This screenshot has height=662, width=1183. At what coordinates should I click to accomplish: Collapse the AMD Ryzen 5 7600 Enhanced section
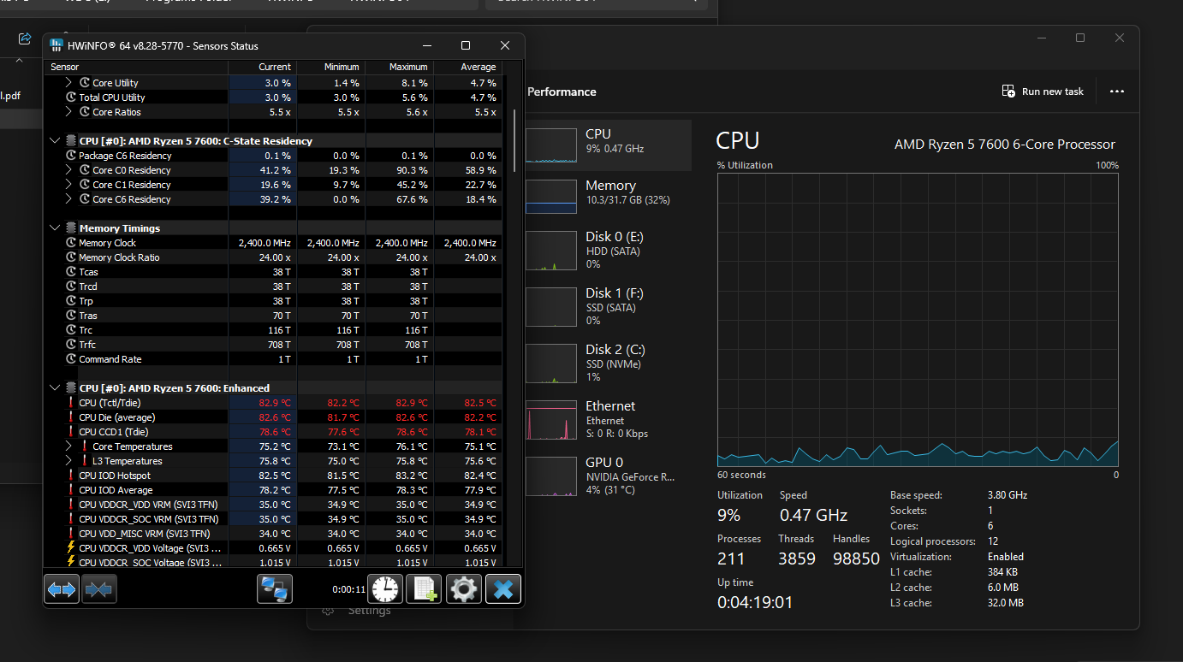tap(55, 387)
